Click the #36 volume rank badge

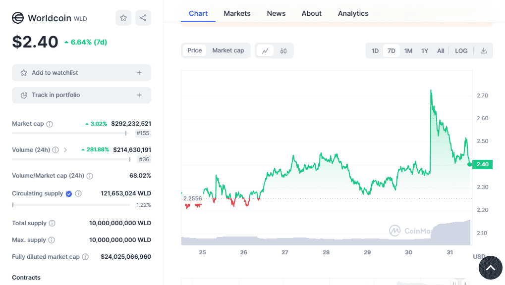click(x=144, y=159)
